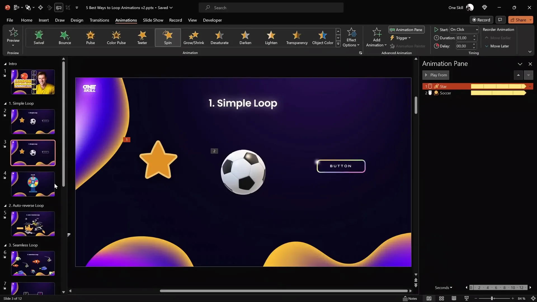Select slide 6 fish thumbnail
The width and height of the screenshot is (537, 302).
point(33,263)
